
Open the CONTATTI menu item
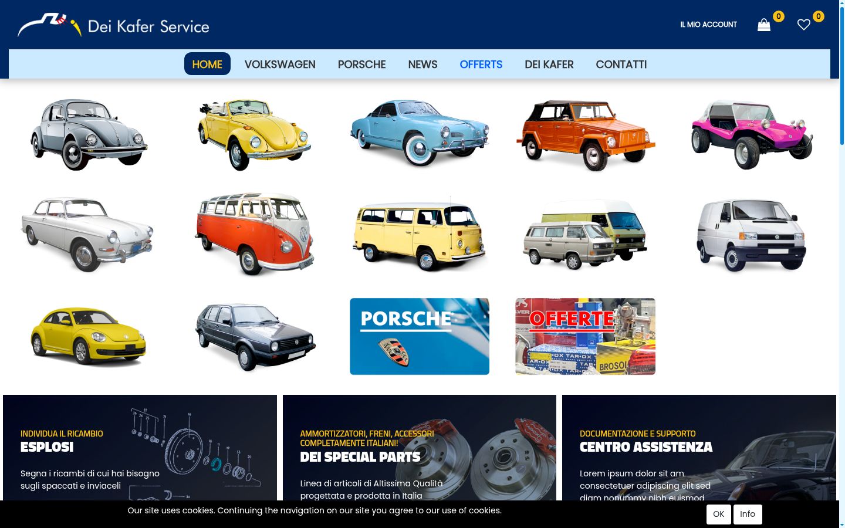(621, 64)
